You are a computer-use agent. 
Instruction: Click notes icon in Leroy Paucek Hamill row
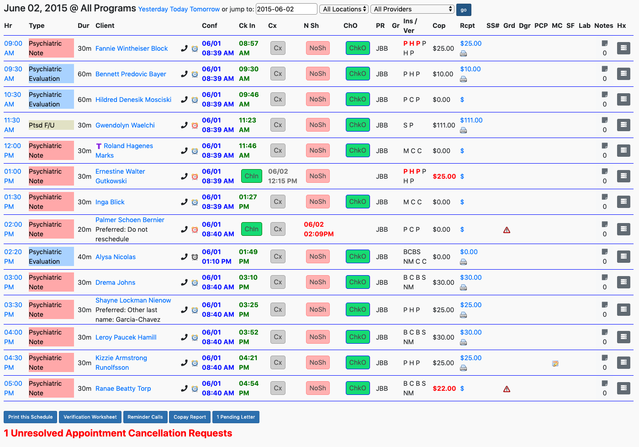click(x=605, y=332)
